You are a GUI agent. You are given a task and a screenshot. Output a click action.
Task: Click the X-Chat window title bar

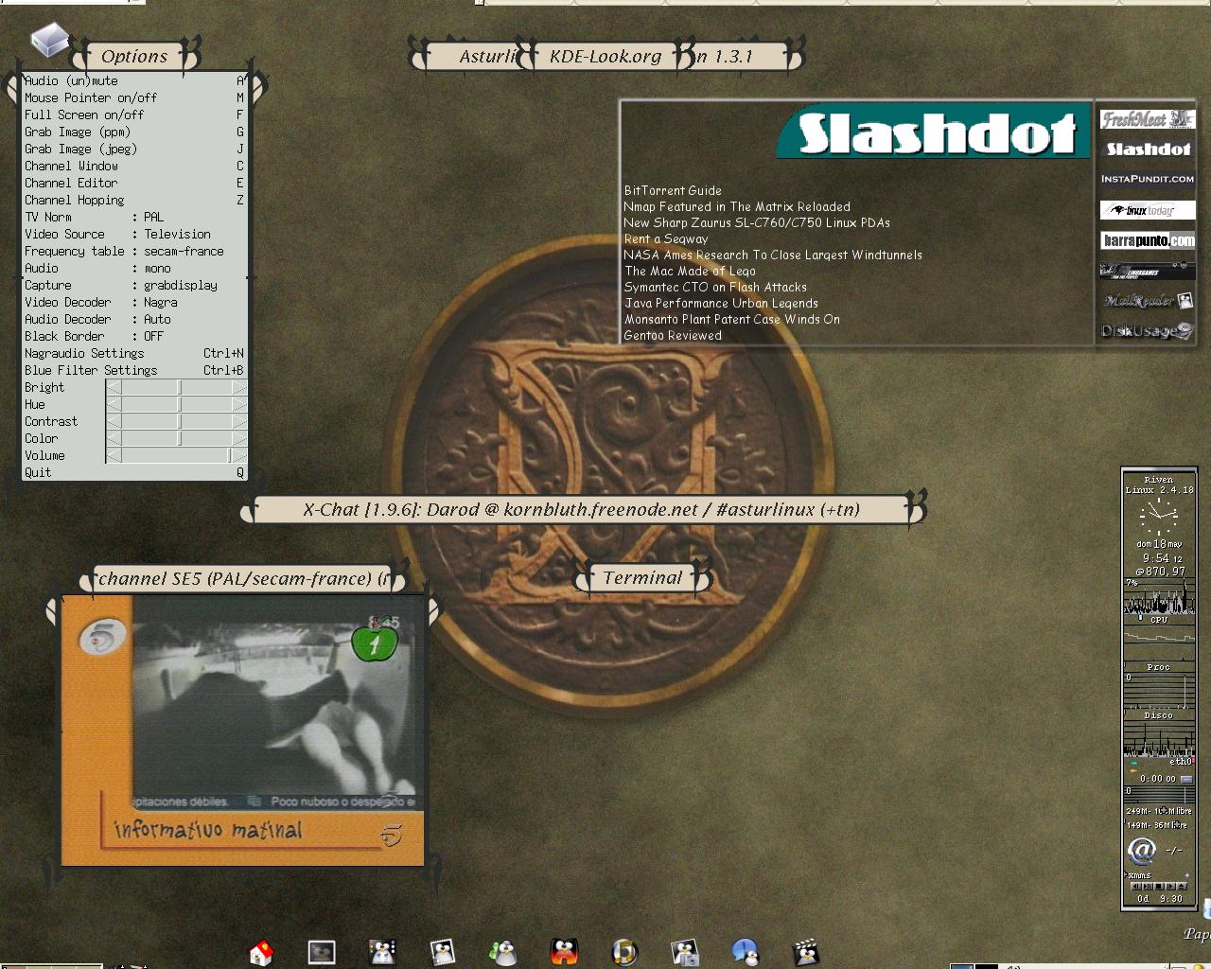click(x=581, y=509)
